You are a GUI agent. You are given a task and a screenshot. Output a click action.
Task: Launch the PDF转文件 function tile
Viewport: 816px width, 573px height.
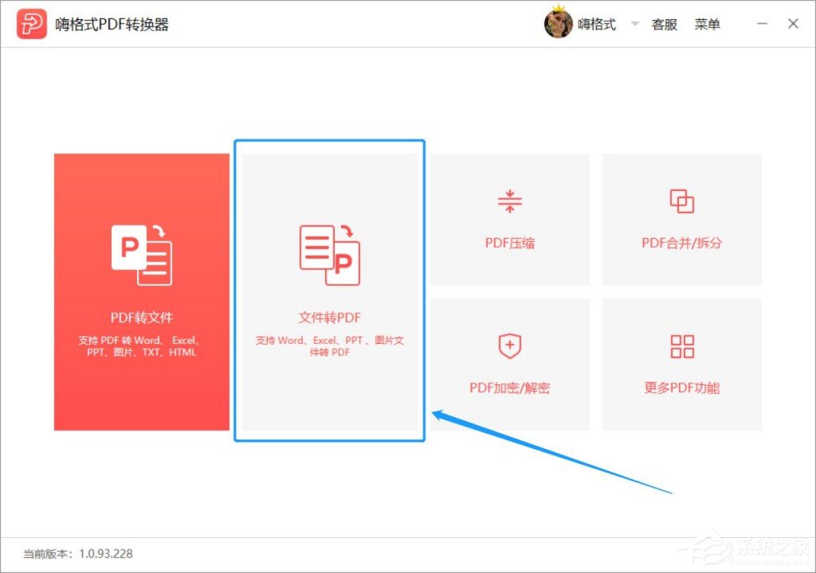142,290
